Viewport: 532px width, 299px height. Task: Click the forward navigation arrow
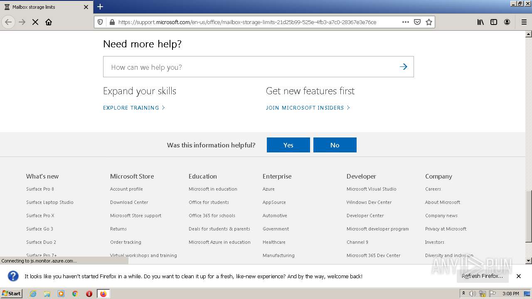click(x=22, y=22)
